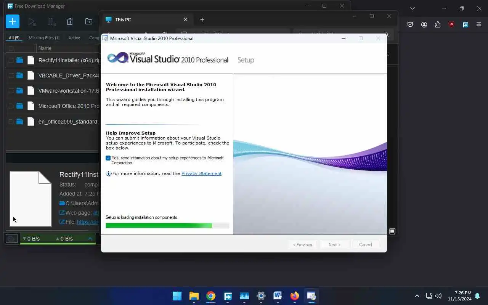This screenshot has height=305, width=488.
Task: Open Firefox account profile icon
Action: (x=424, y=24)
